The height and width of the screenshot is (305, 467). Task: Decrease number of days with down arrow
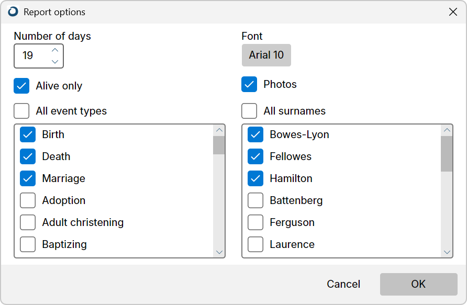tap(55, 62)
